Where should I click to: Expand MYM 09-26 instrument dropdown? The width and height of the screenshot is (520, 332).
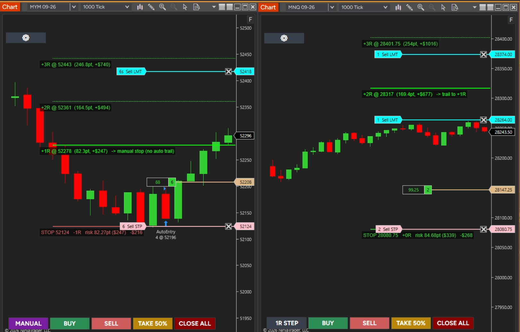(74, 7)
